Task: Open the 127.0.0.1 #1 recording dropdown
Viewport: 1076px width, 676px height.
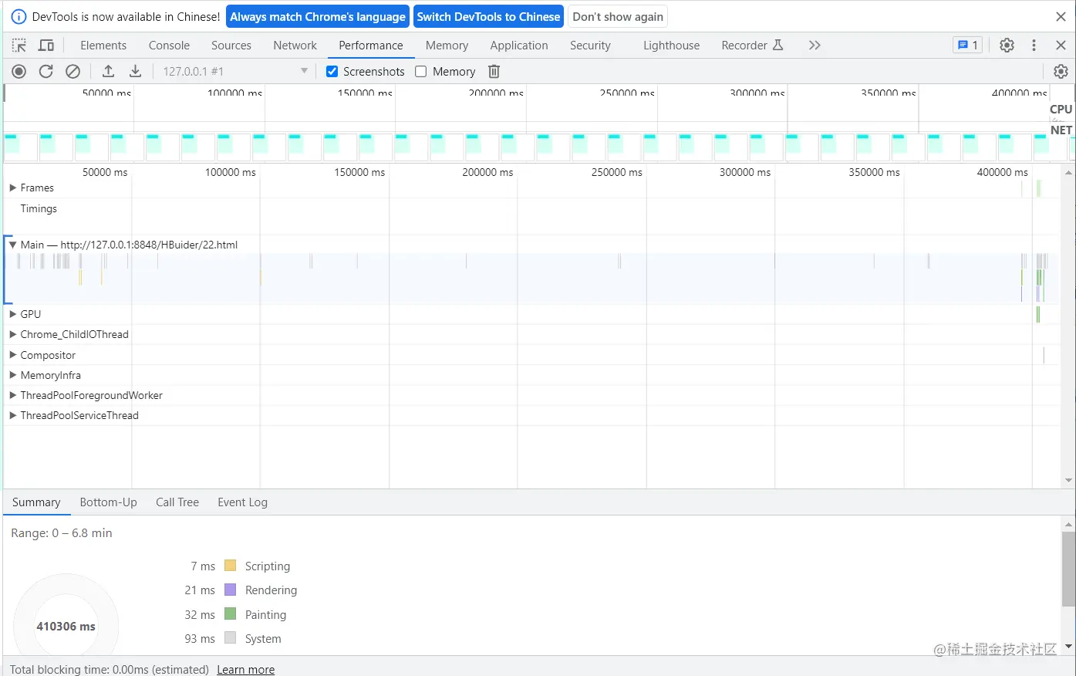Action: [235, 72]
